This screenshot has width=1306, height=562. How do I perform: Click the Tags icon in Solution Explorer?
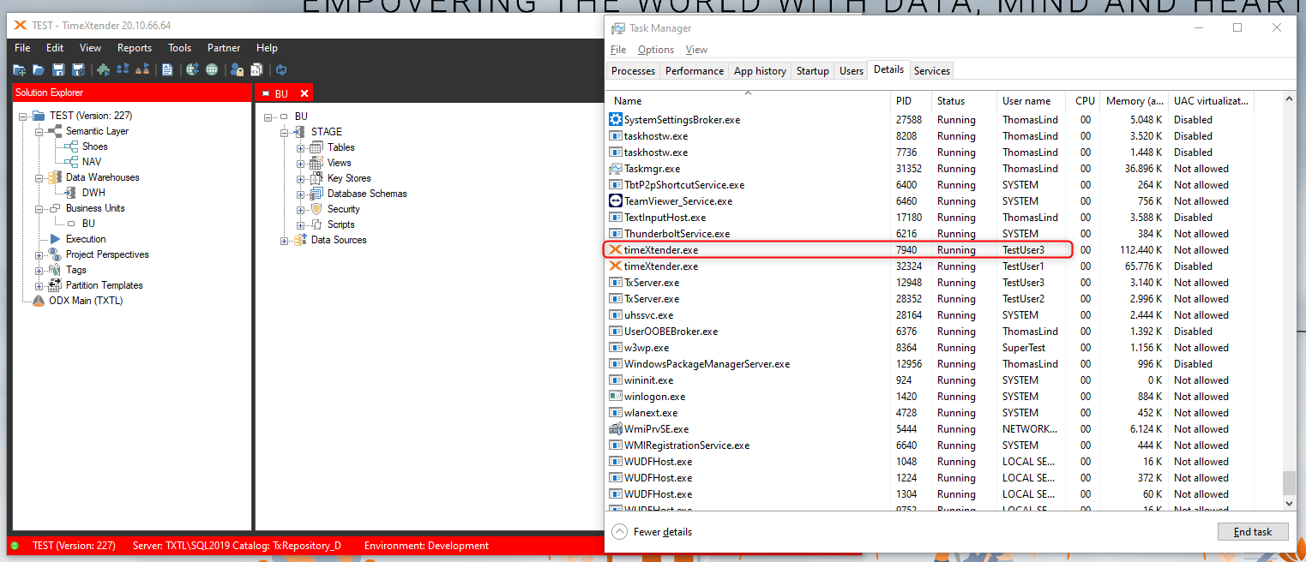(x=56, y=270)
